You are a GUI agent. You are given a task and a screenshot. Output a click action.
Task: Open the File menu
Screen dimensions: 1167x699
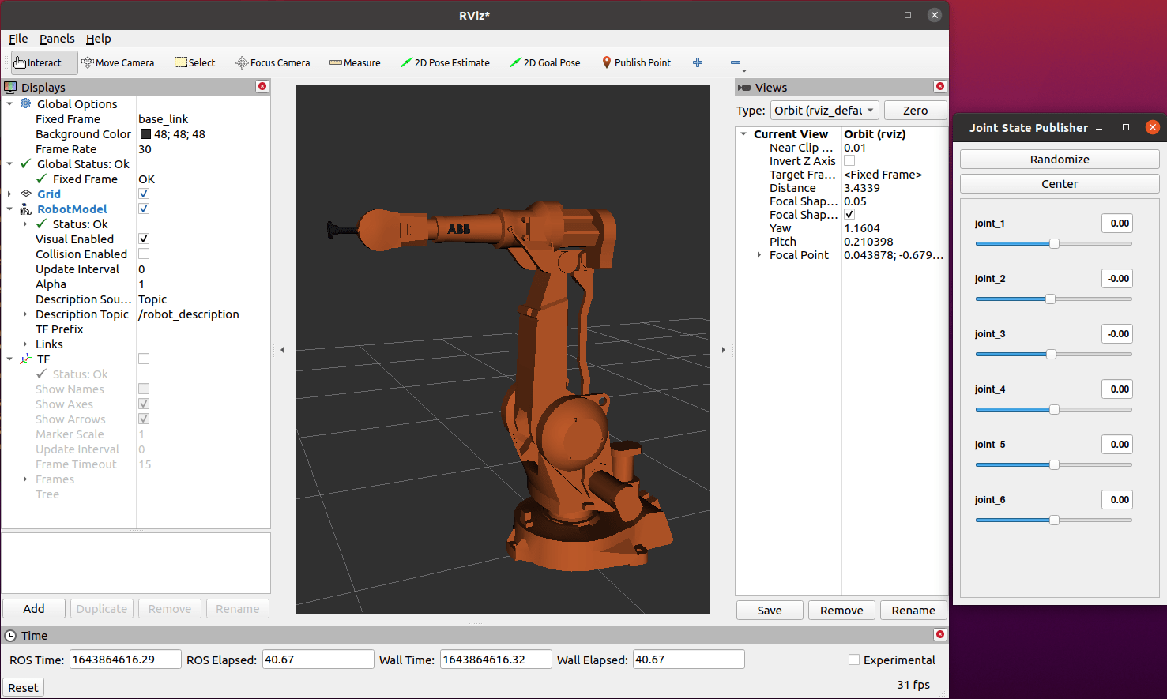[x=17, y=38]
